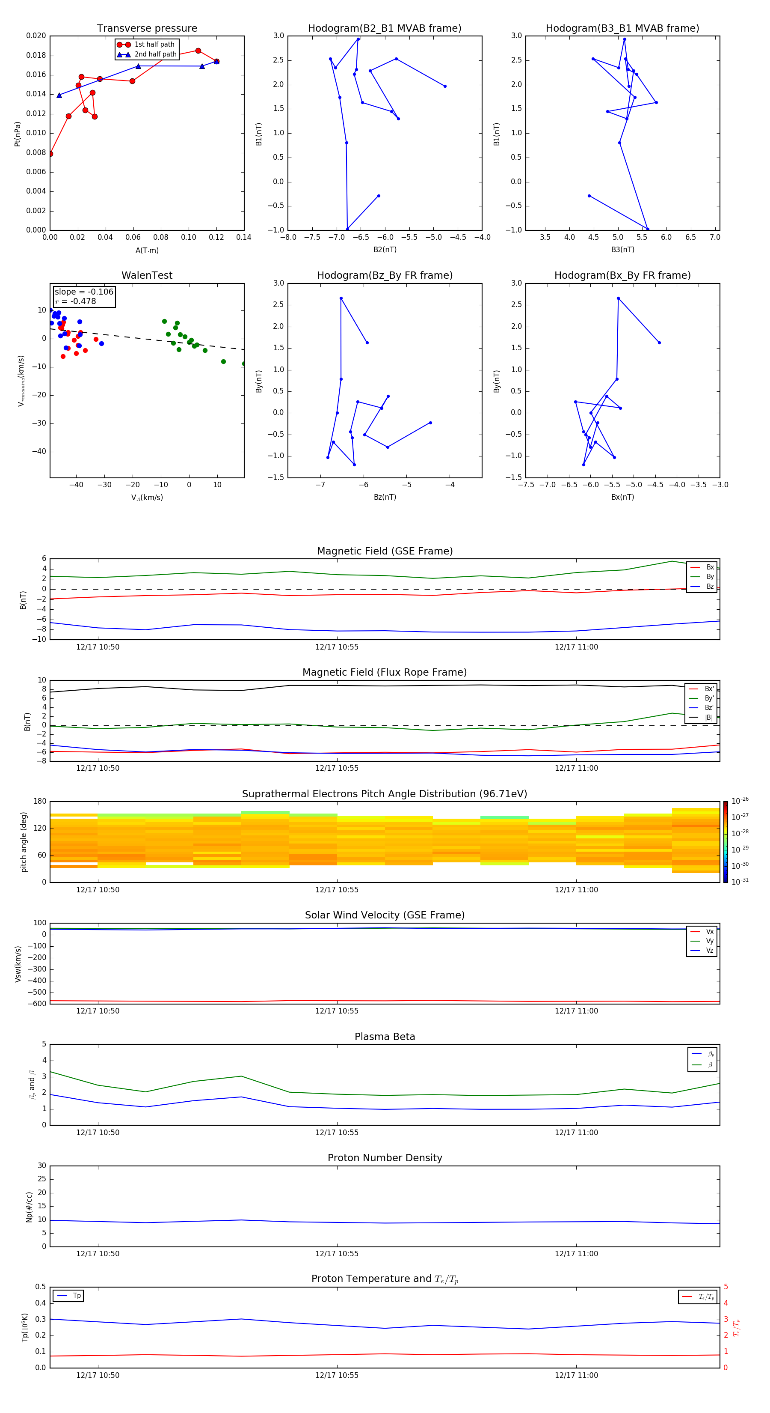Click the "B2(nT)" axis label
The width and height of the screenshot is (770, 1413).
[385, 250]
